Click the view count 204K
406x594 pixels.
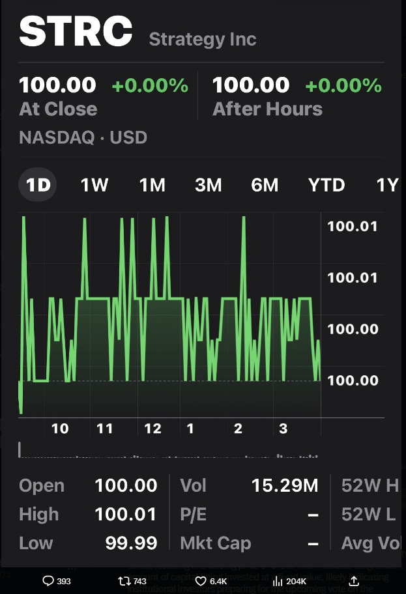pyautogui.click(x=296, y=581)
